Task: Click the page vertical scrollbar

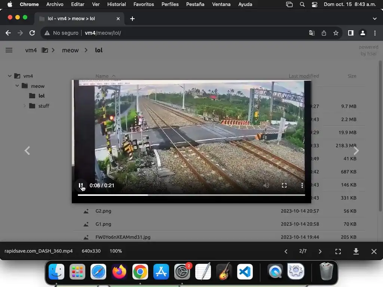Action: [380, 137]
